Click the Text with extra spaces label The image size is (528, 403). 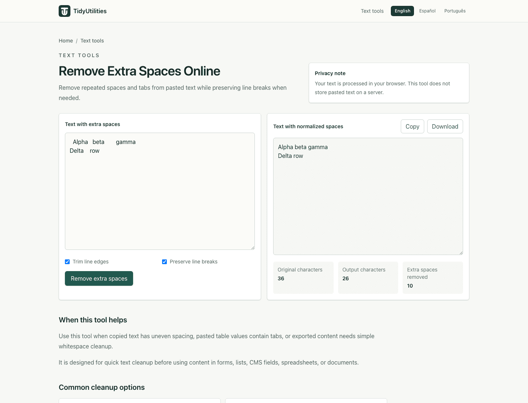coord(92,124)
